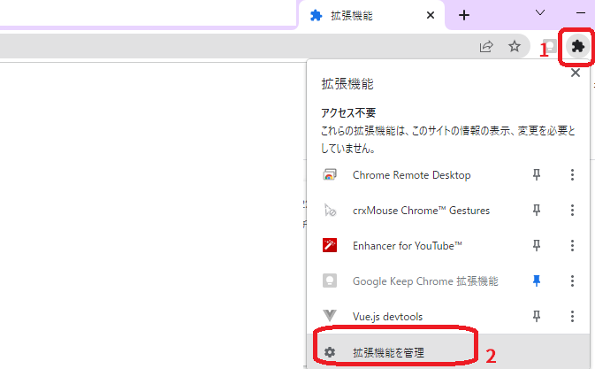The width and height of the screenshot is (595, 369).
Task: Bookmark this page with the star icon
Action: pos(515,46)
